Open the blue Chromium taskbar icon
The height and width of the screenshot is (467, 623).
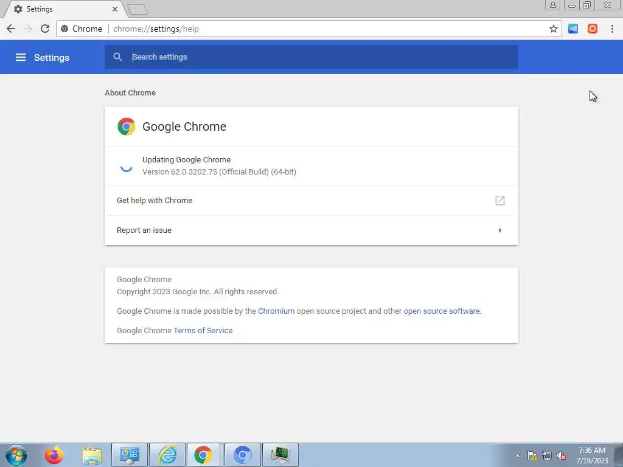point(242,455)
